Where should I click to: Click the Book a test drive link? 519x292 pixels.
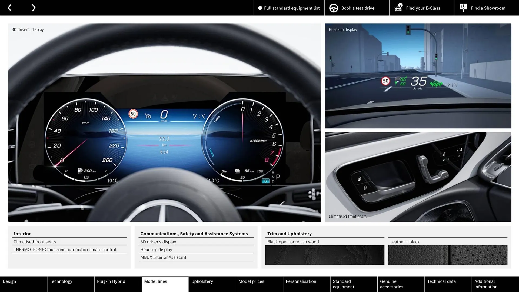coord(358,8)
